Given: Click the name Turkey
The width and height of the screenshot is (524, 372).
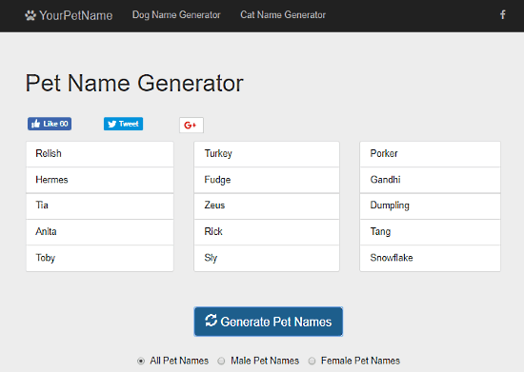Looking at the screenshot, I should click(x=267, y=154).
